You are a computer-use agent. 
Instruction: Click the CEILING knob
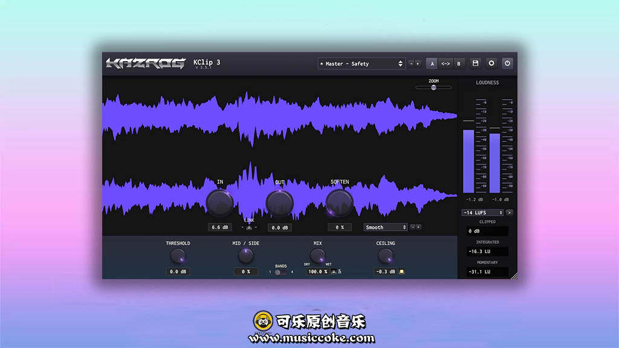click(385, 256)
